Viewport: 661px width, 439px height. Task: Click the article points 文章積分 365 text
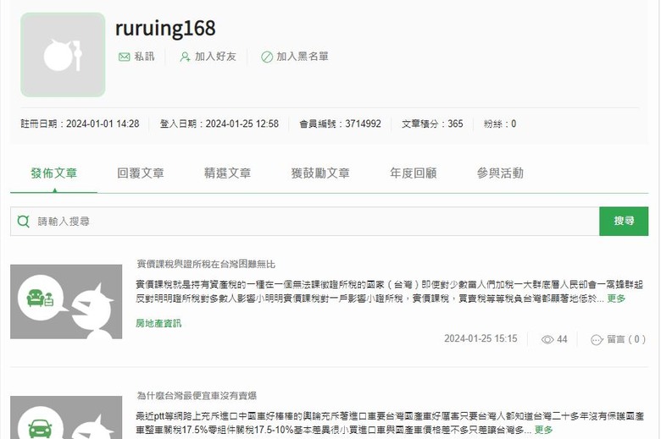[432, 123]
